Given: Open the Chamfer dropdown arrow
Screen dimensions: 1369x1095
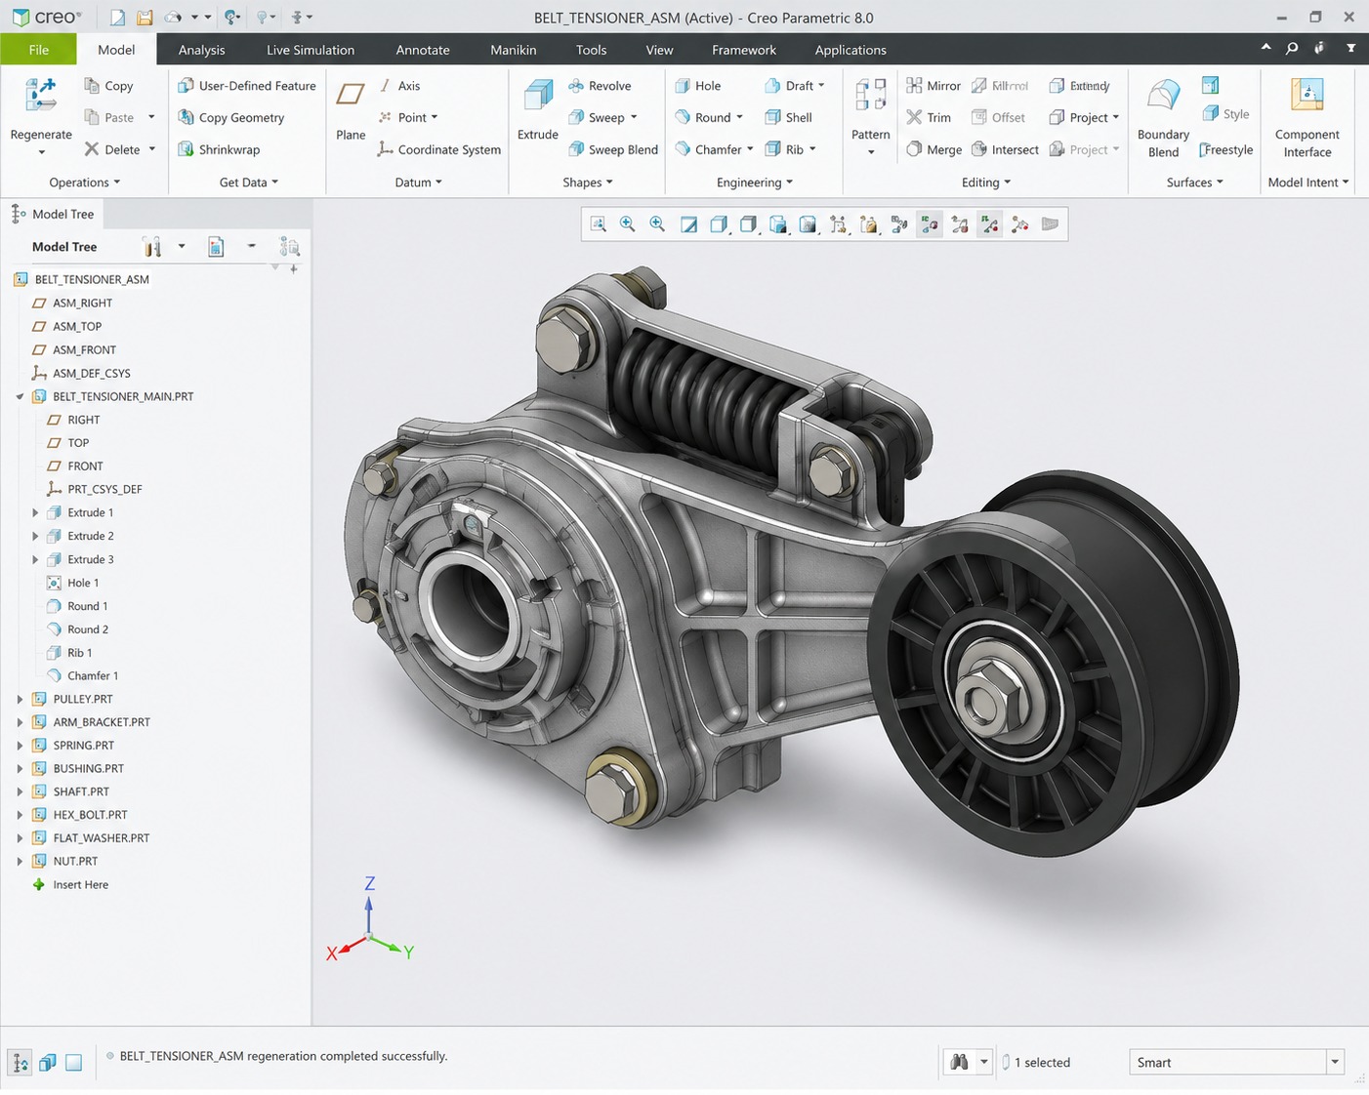Looking at the screenshot, I should pyautogui.click(x=750, y=149).
